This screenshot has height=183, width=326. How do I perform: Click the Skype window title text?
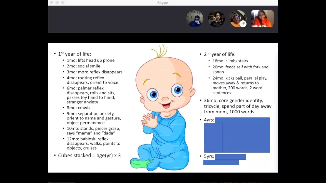pyautogui.click(x=163, y=3)
